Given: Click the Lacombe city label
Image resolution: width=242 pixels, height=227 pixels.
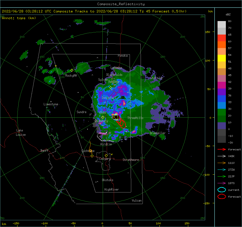Looking at the screenshot, I should pyautogui.click(x=116, y=68).
